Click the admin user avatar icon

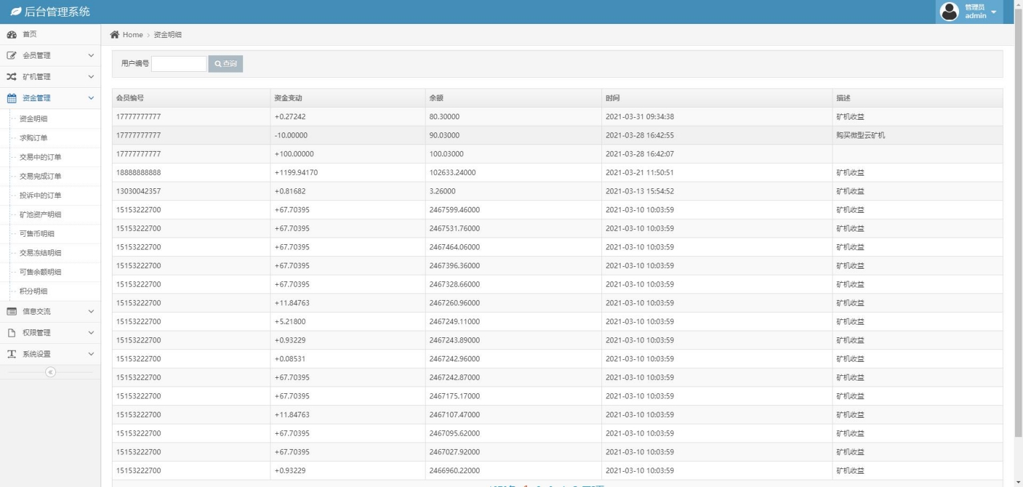click(948, 12)
